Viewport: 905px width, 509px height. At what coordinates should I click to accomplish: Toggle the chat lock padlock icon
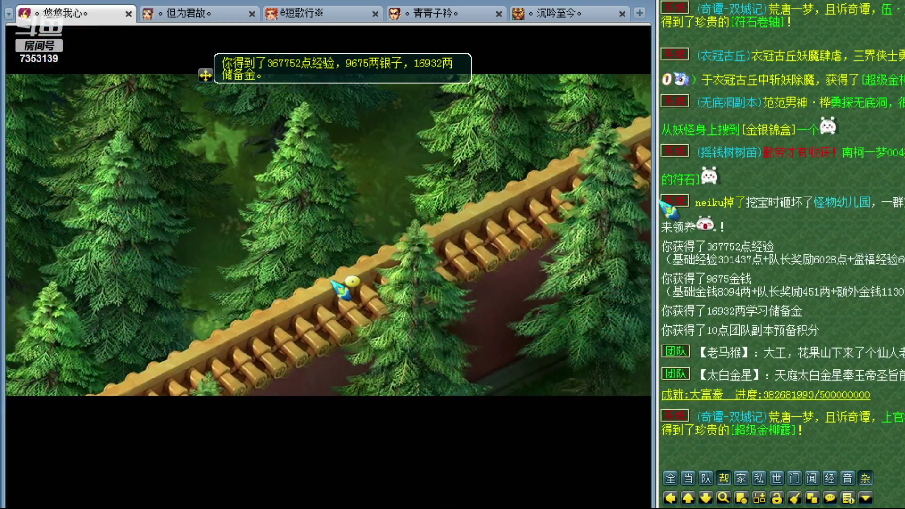[777, 498]
